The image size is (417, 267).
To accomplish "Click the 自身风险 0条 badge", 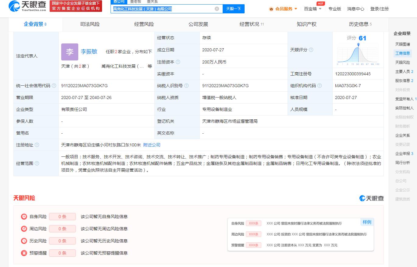I will click(x=62, y=217).
